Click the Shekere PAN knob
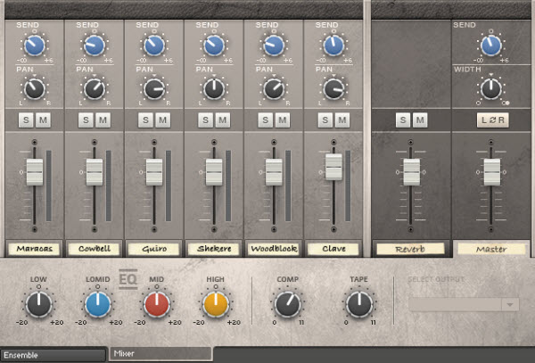 pos(214,89)
